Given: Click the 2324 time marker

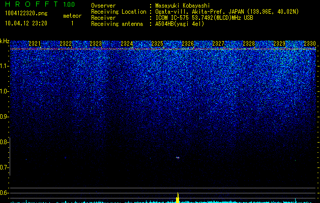Looking at the screenshot, I should click(127, 43).
